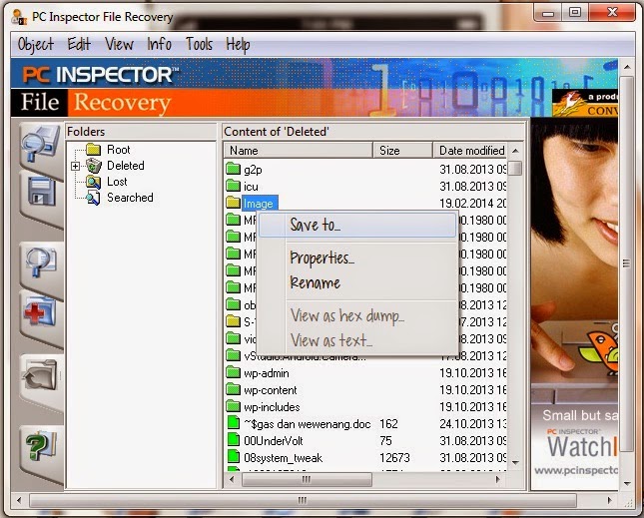Click the yellow S- folder icon
This screenshot has width=644, height=518.
(x=234, y=321)
